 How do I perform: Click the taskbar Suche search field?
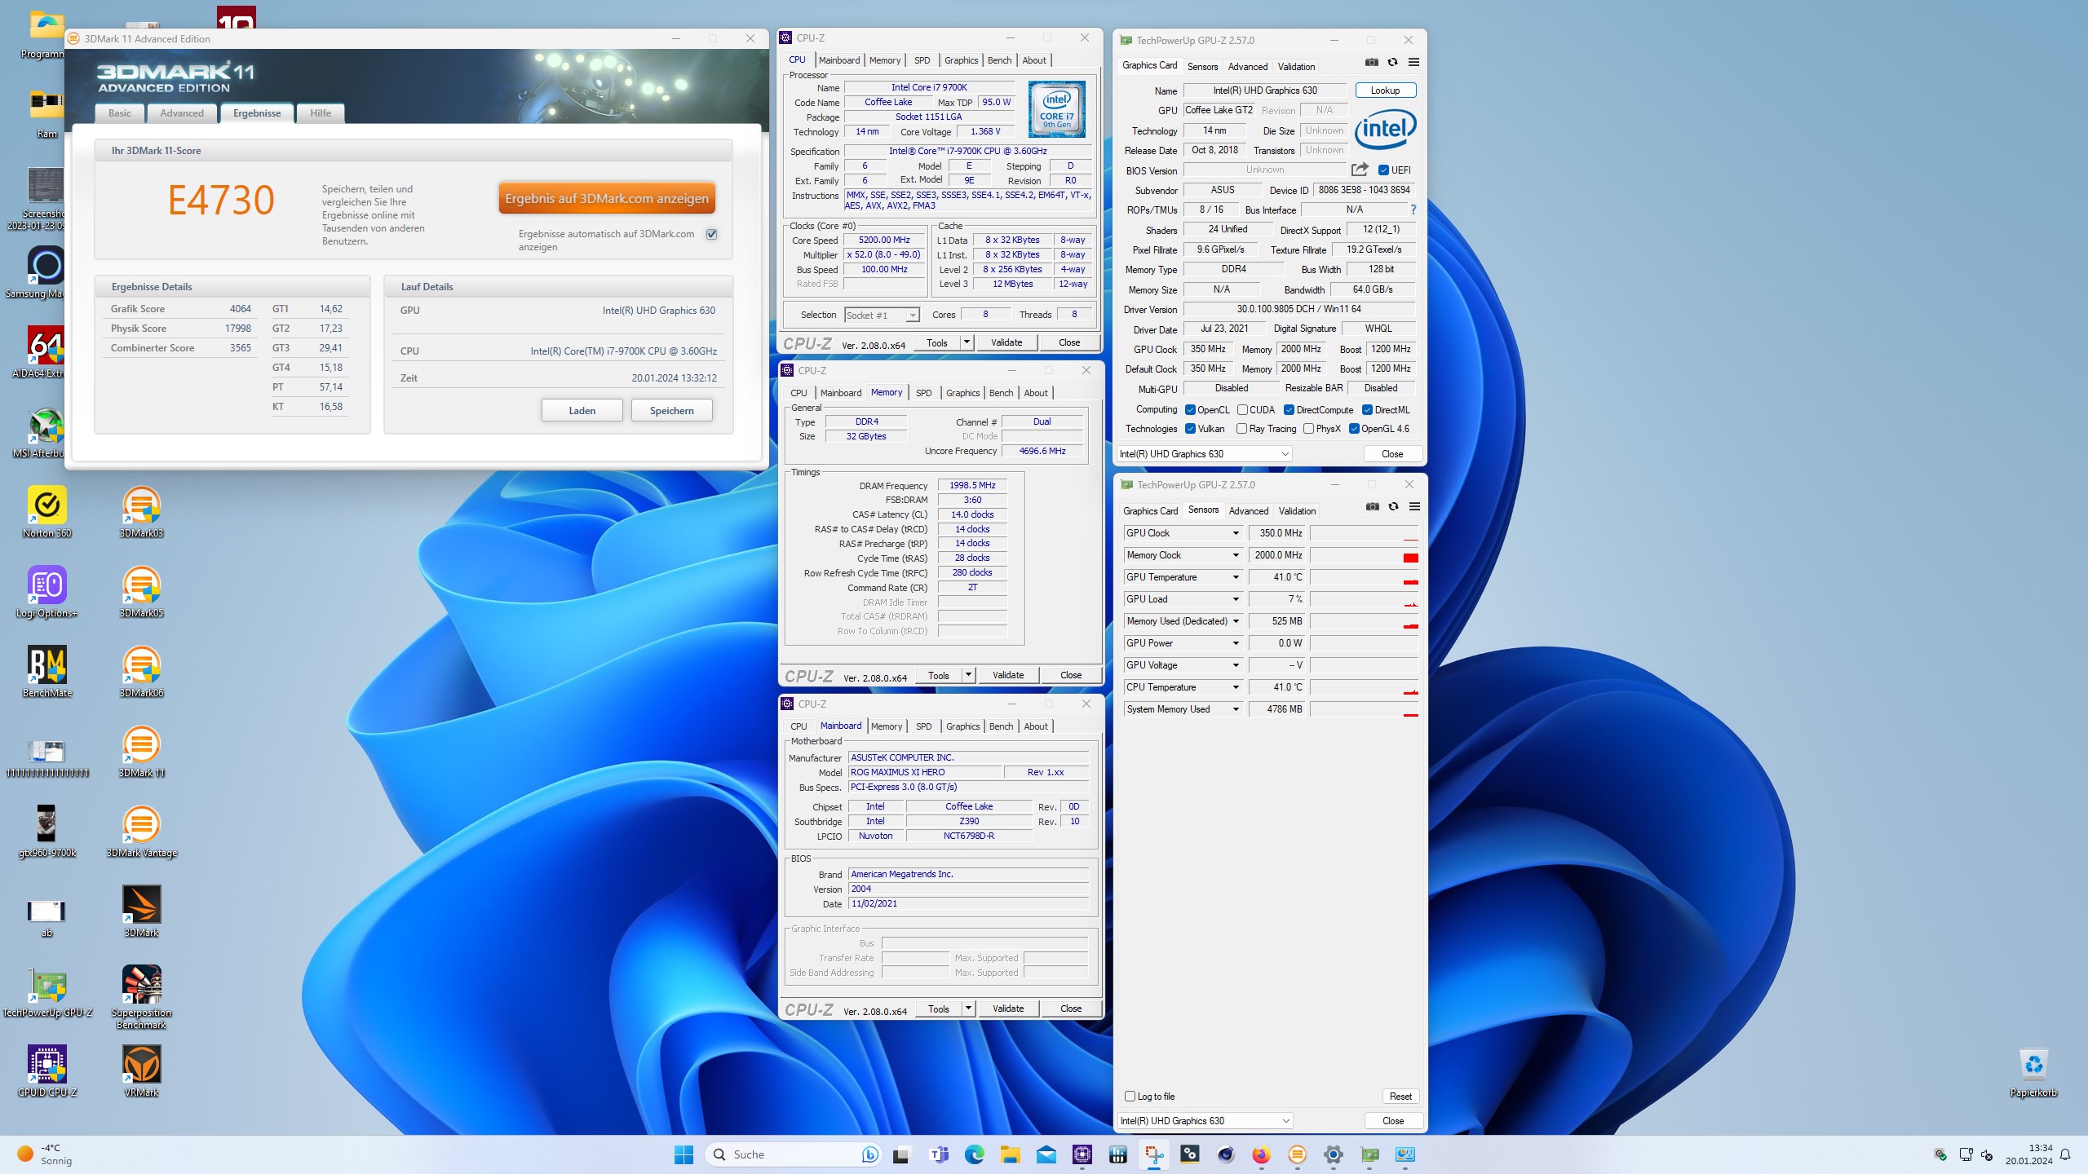(793, 1154)
